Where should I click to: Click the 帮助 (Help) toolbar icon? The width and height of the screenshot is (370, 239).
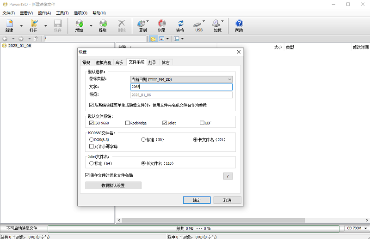[239, 25]
